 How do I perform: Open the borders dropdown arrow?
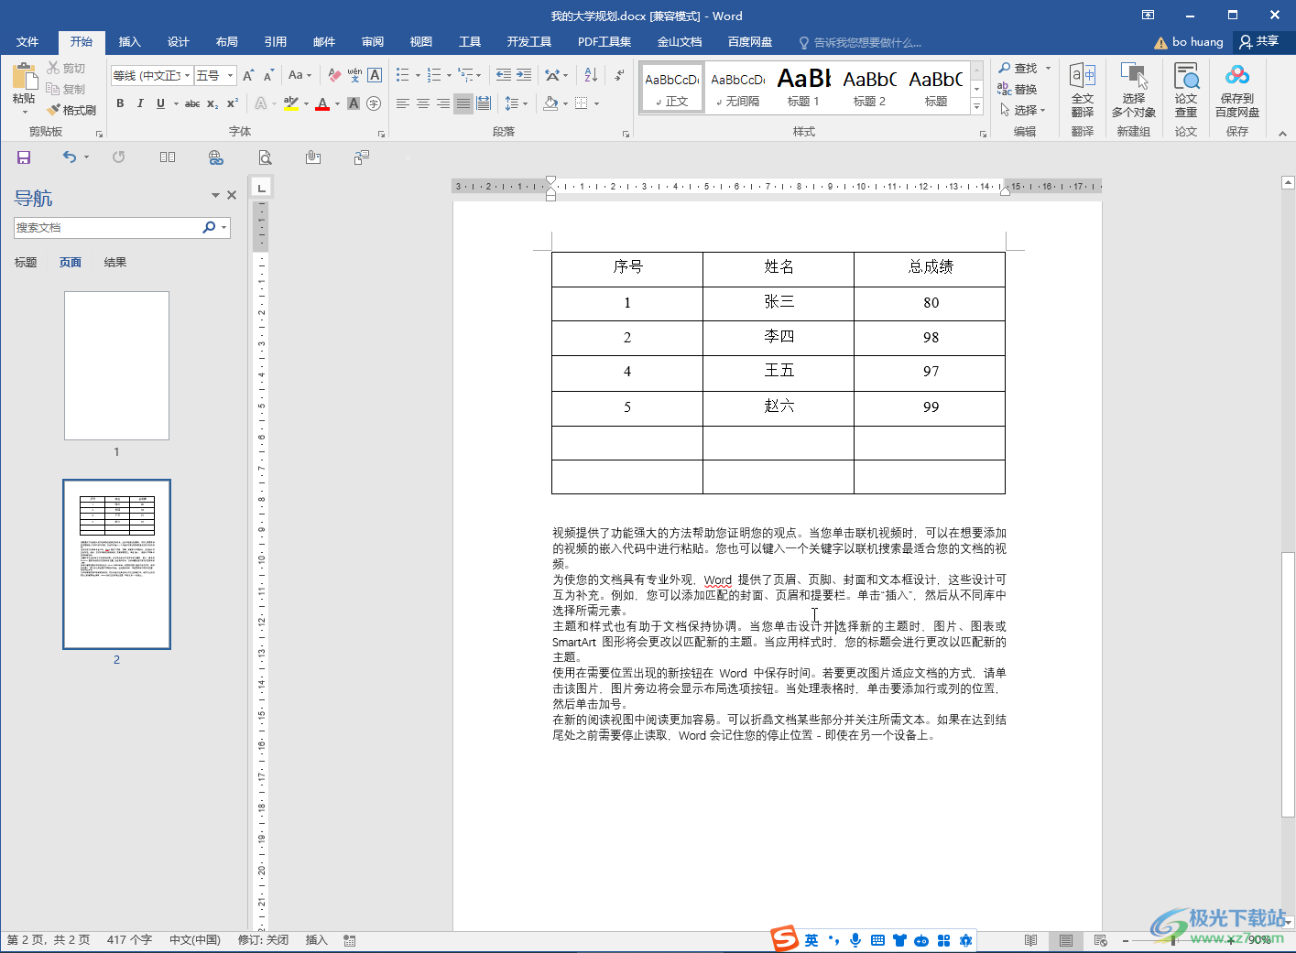click(x=596, y=103)
